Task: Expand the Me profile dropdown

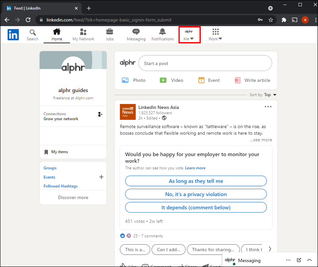Action: [189, 35]
